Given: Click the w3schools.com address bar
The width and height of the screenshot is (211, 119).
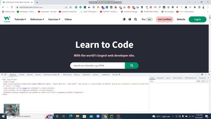Looking at the screenshot, I should (40, 7).
